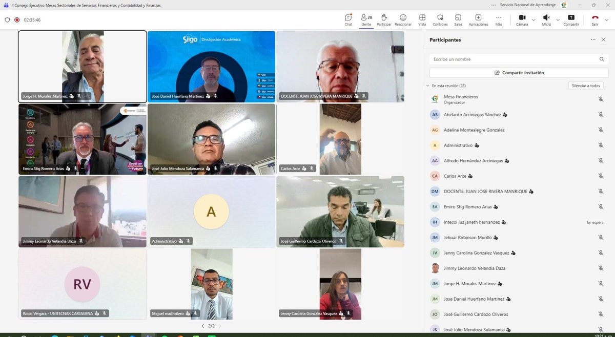
Task: Go to previous video gallery page
Action: pos(202,326)
